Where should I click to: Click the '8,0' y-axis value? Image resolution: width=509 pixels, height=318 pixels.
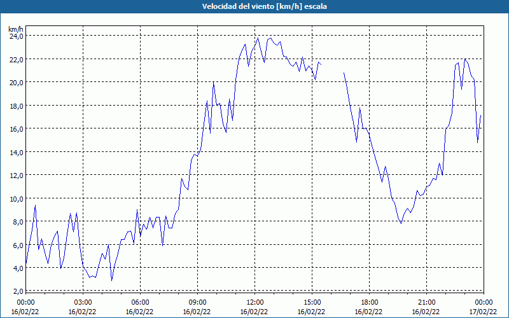tap(18, 221)
